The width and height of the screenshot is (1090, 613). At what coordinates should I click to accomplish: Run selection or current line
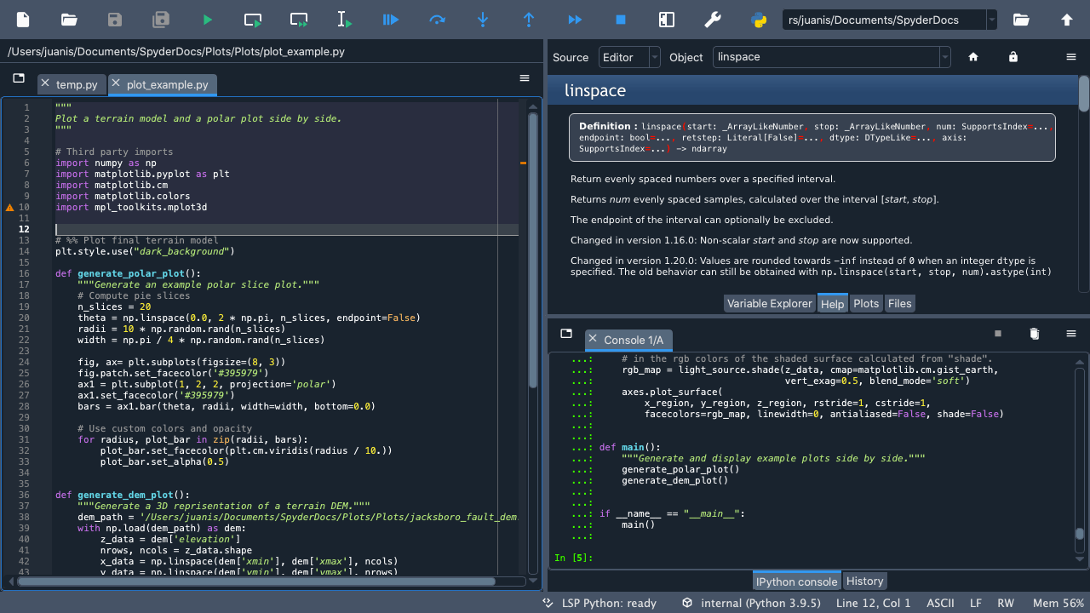pos(345,20)
